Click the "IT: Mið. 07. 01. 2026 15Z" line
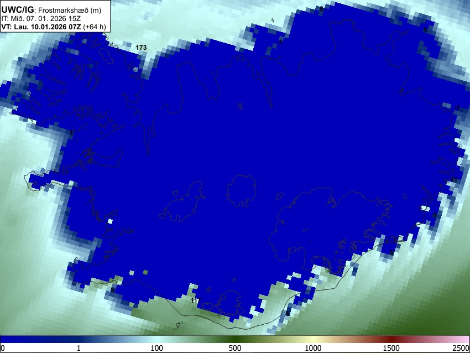 [41, 19]
